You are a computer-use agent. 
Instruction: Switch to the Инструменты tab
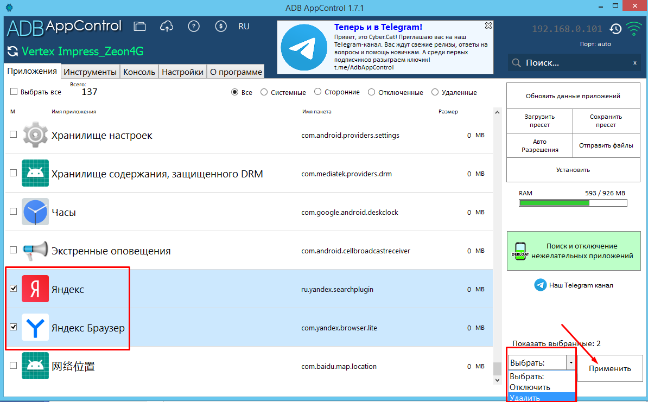(90, 72)
